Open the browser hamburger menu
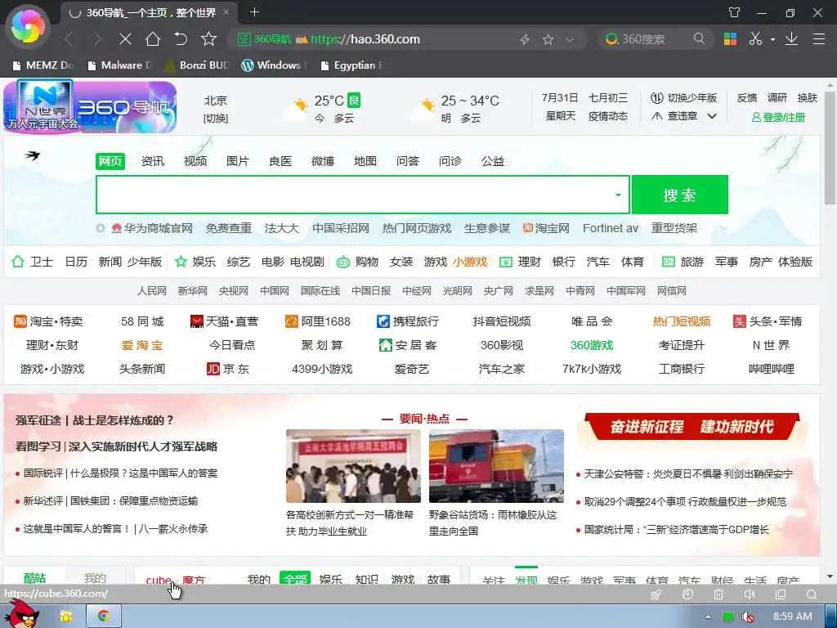This screenshot has width=837, height=628. coord(819,39)
